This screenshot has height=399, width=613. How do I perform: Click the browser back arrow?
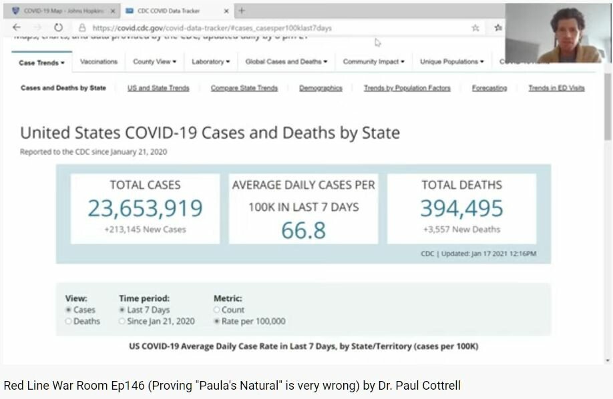click(17, 28)
